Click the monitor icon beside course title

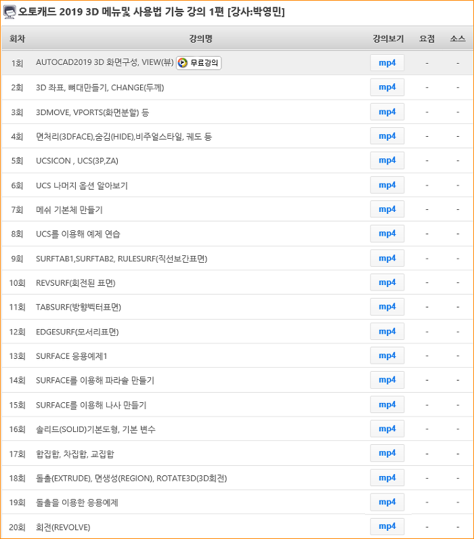point(9,12)
